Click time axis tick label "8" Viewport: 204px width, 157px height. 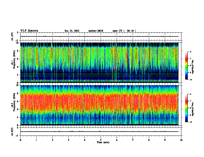(x=149, y=140)
